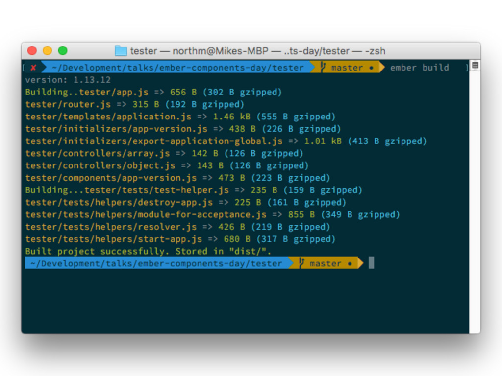Click the top prompt path ~/Development/talks/ember-components-day/tester

(177, 68)
